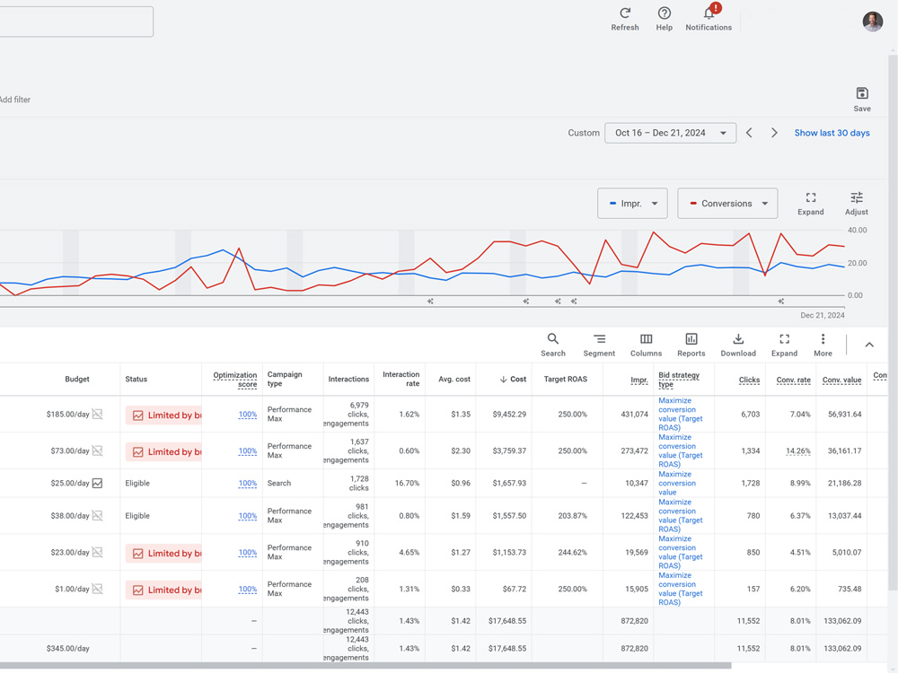Click budget icon beside $185.00/day
Viewport: 898px width, 673px height.
point(97,414)
